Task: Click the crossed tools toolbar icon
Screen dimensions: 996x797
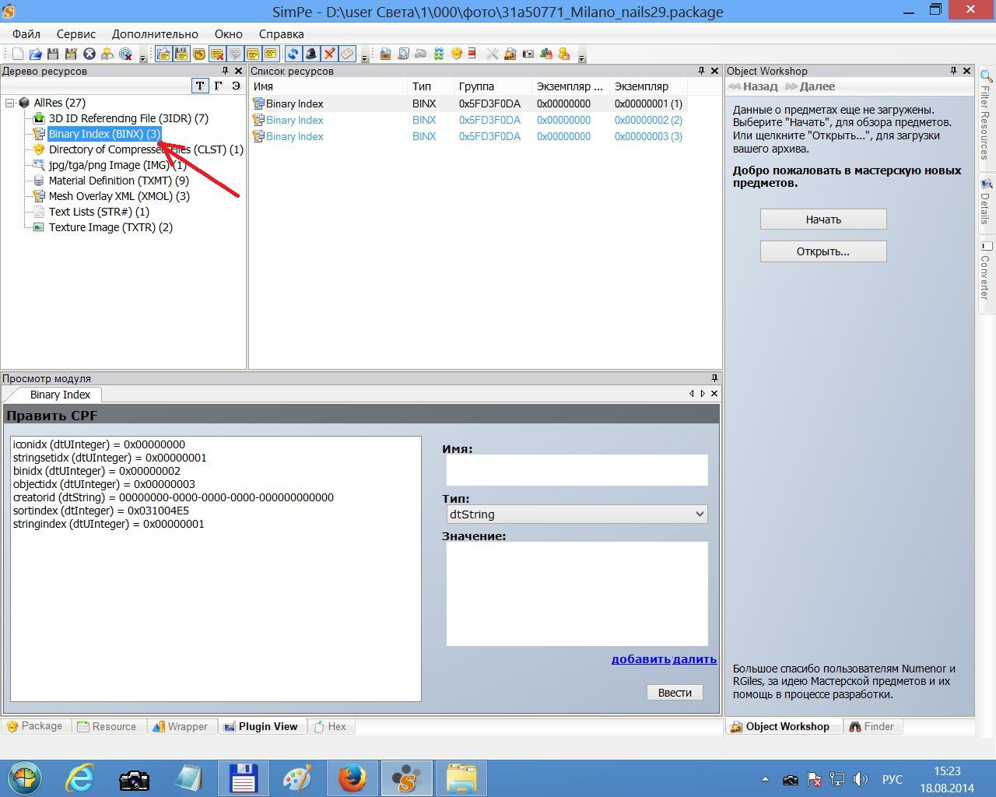Action: coord(493,54)
